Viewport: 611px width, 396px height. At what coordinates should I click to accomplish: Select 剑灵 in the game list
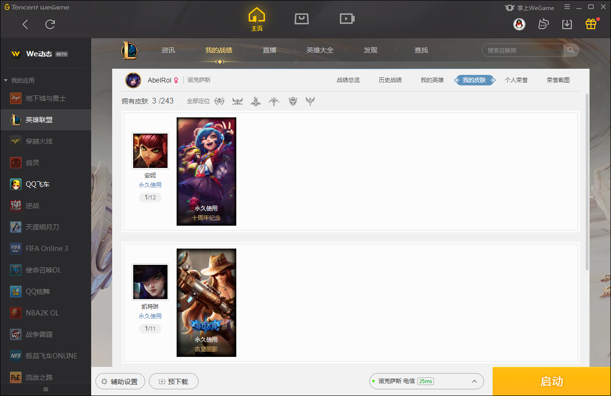pyautogui.click(x=45, y=163)
